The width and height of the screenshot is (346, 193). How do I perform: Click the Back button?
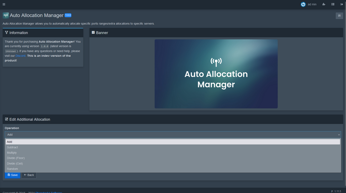click(29, 175)
